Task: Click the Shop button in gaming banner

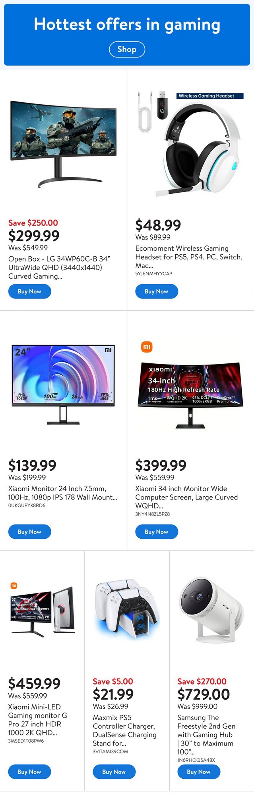Action: click(x=127, y=49)
